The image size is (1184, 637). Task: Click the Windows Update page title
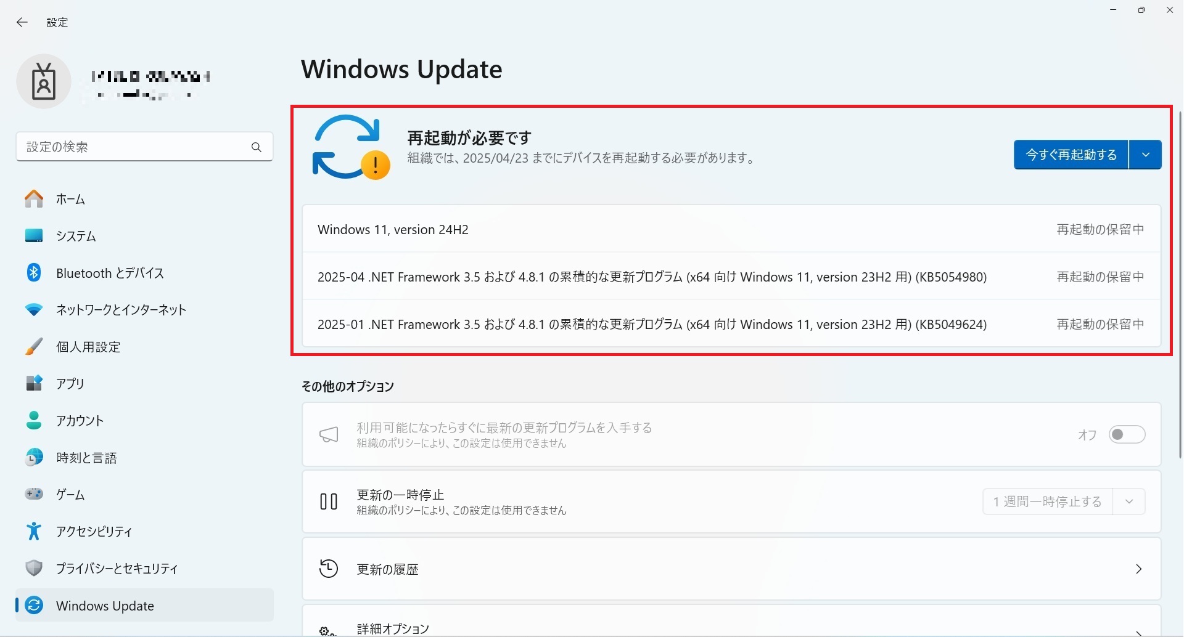tap(401, 69)
